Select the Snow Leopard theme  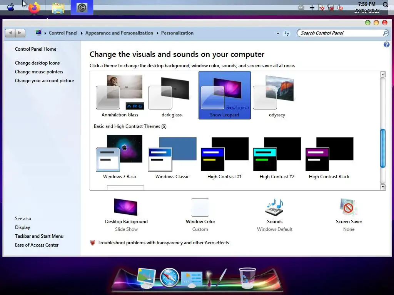coord(224,95)
